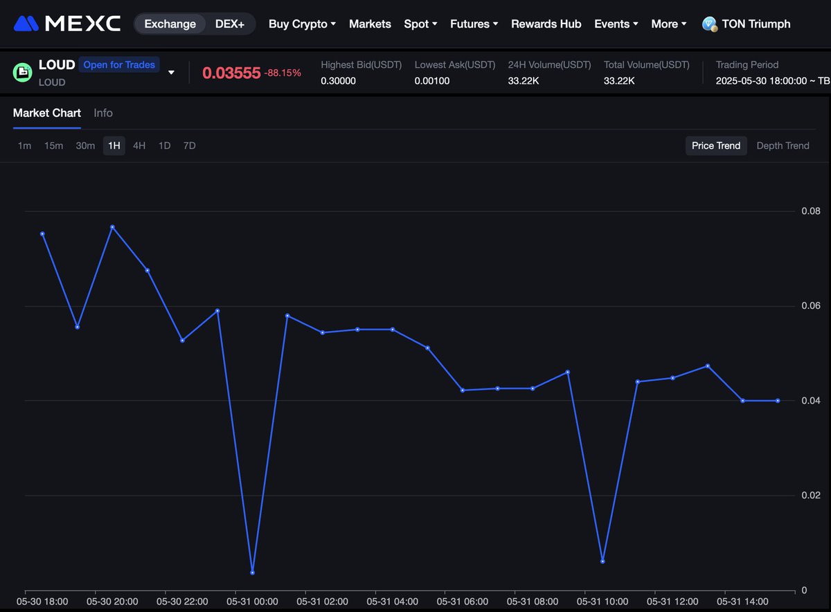
Task: Click the chart dip point near 05-31 10:00
Action: pyautogui.click(x=602, y=561)
